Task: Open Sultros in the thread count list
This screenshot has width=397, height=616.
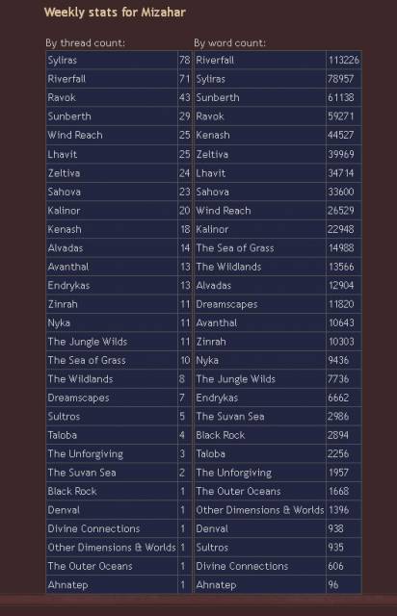Action: pos(64,417)
